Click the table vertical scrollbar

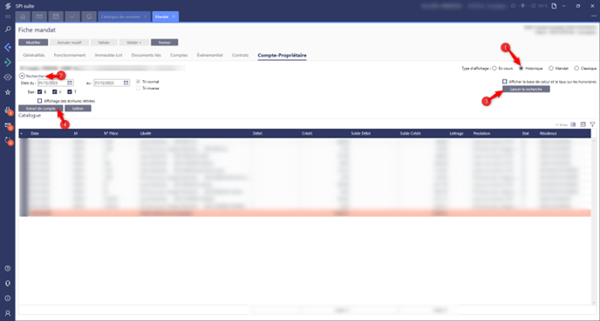(594, 221)
